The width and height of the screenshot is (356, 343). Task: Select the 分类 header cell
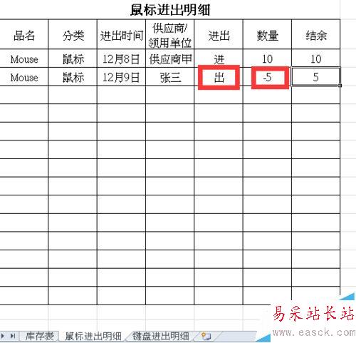click(73, 34)
